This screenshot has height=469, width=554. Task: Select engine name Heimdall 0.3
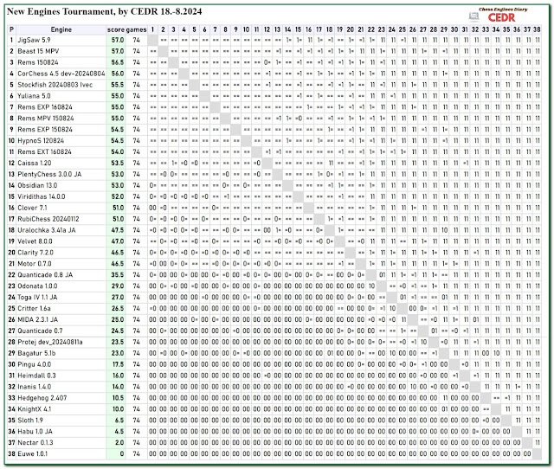[36, 376]
